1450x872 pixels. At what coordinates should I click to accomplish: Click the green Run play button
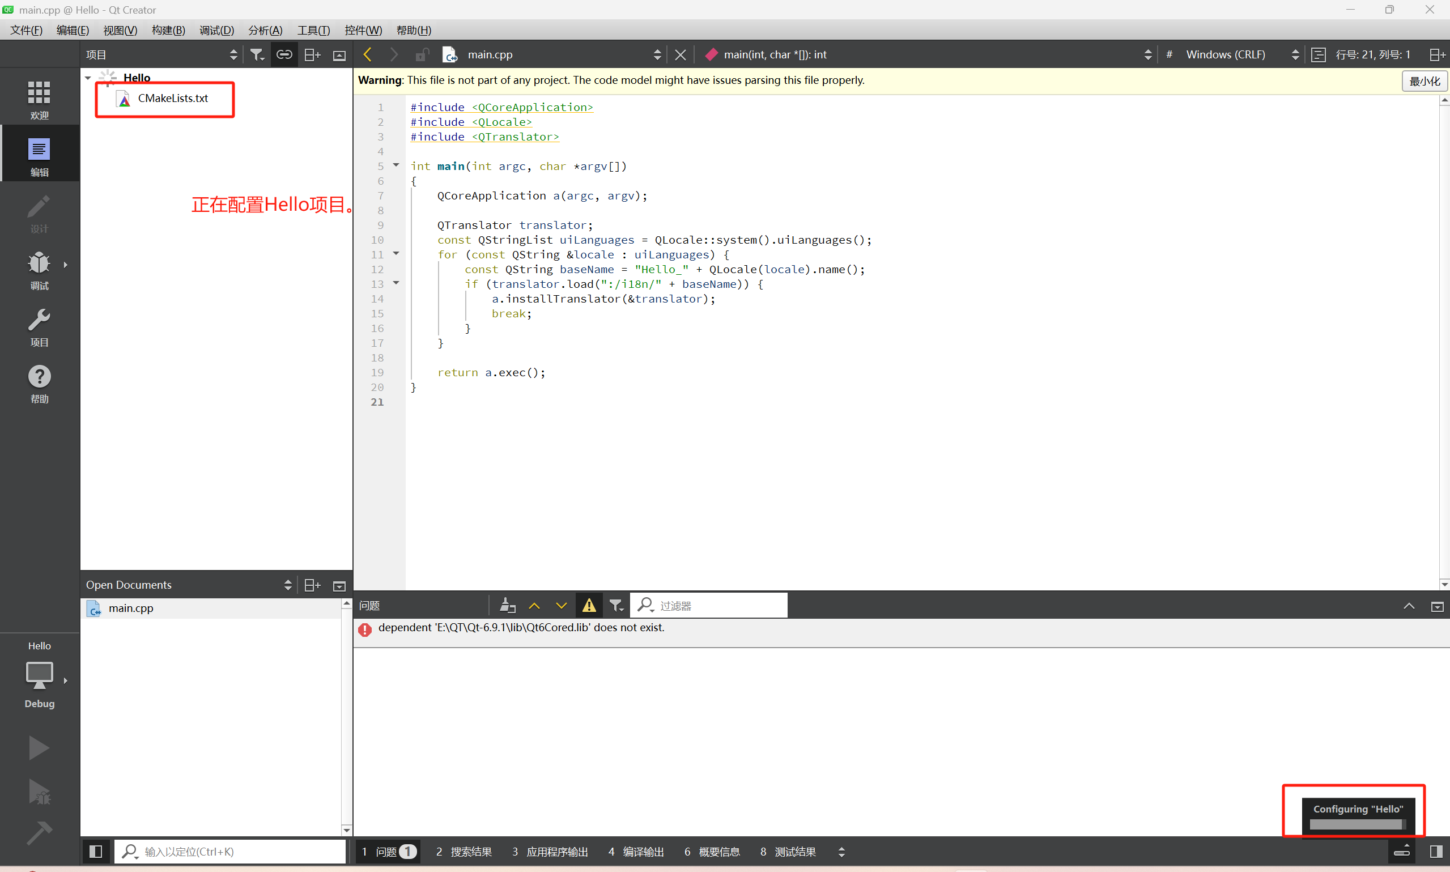(39, 747)
